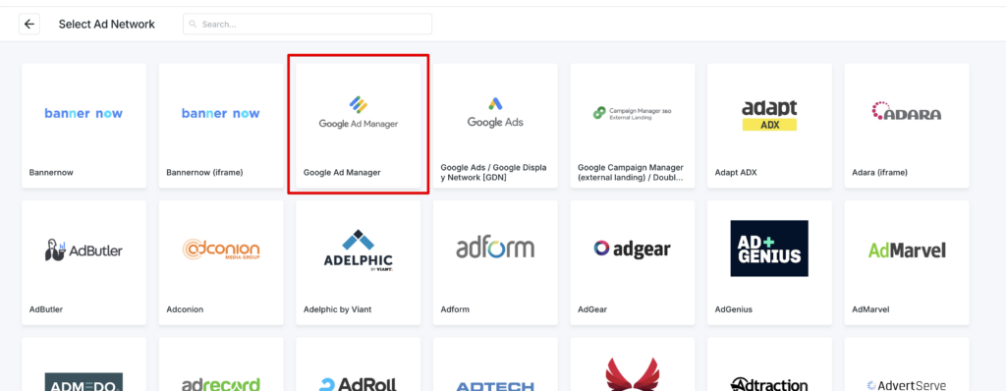
Task: Click the 'Adform' label text
Action: [x=455, y=309]
